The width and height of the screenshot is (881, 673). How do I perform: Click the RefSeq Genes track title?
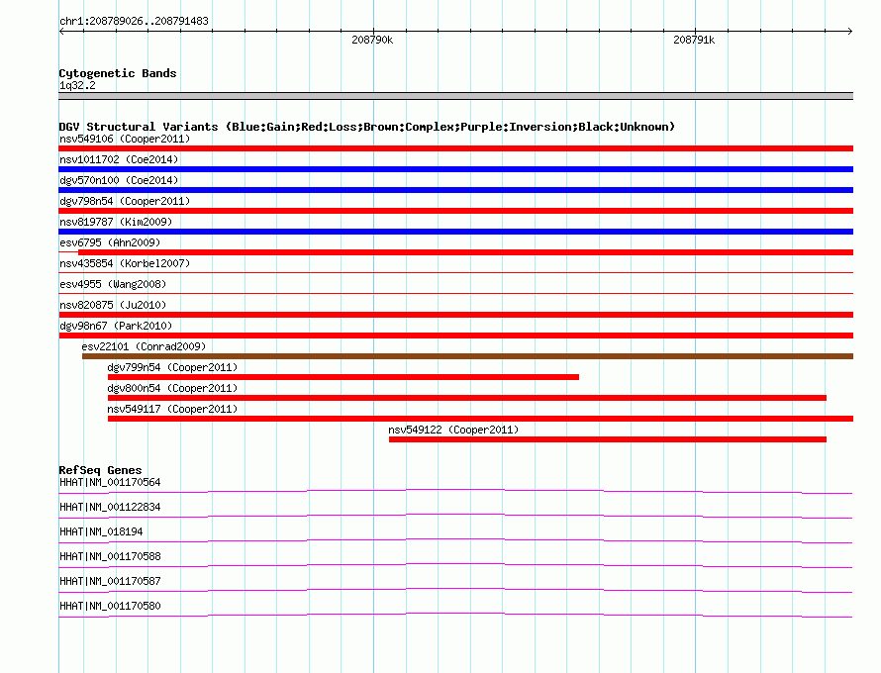(x=101, y=470)
